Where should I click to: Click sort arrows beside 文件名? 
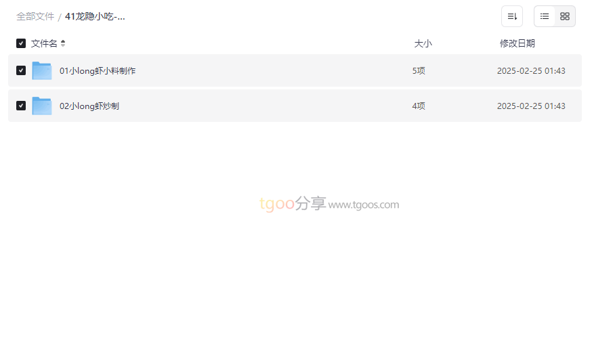[63, 43]
